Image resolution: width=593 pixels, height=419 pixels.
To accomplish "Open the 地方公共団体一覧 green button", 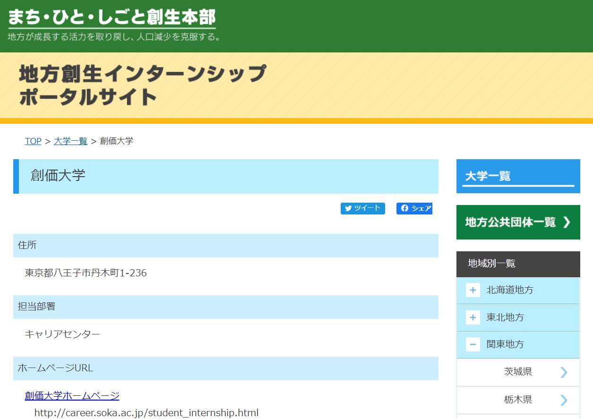I will [518, 222].
